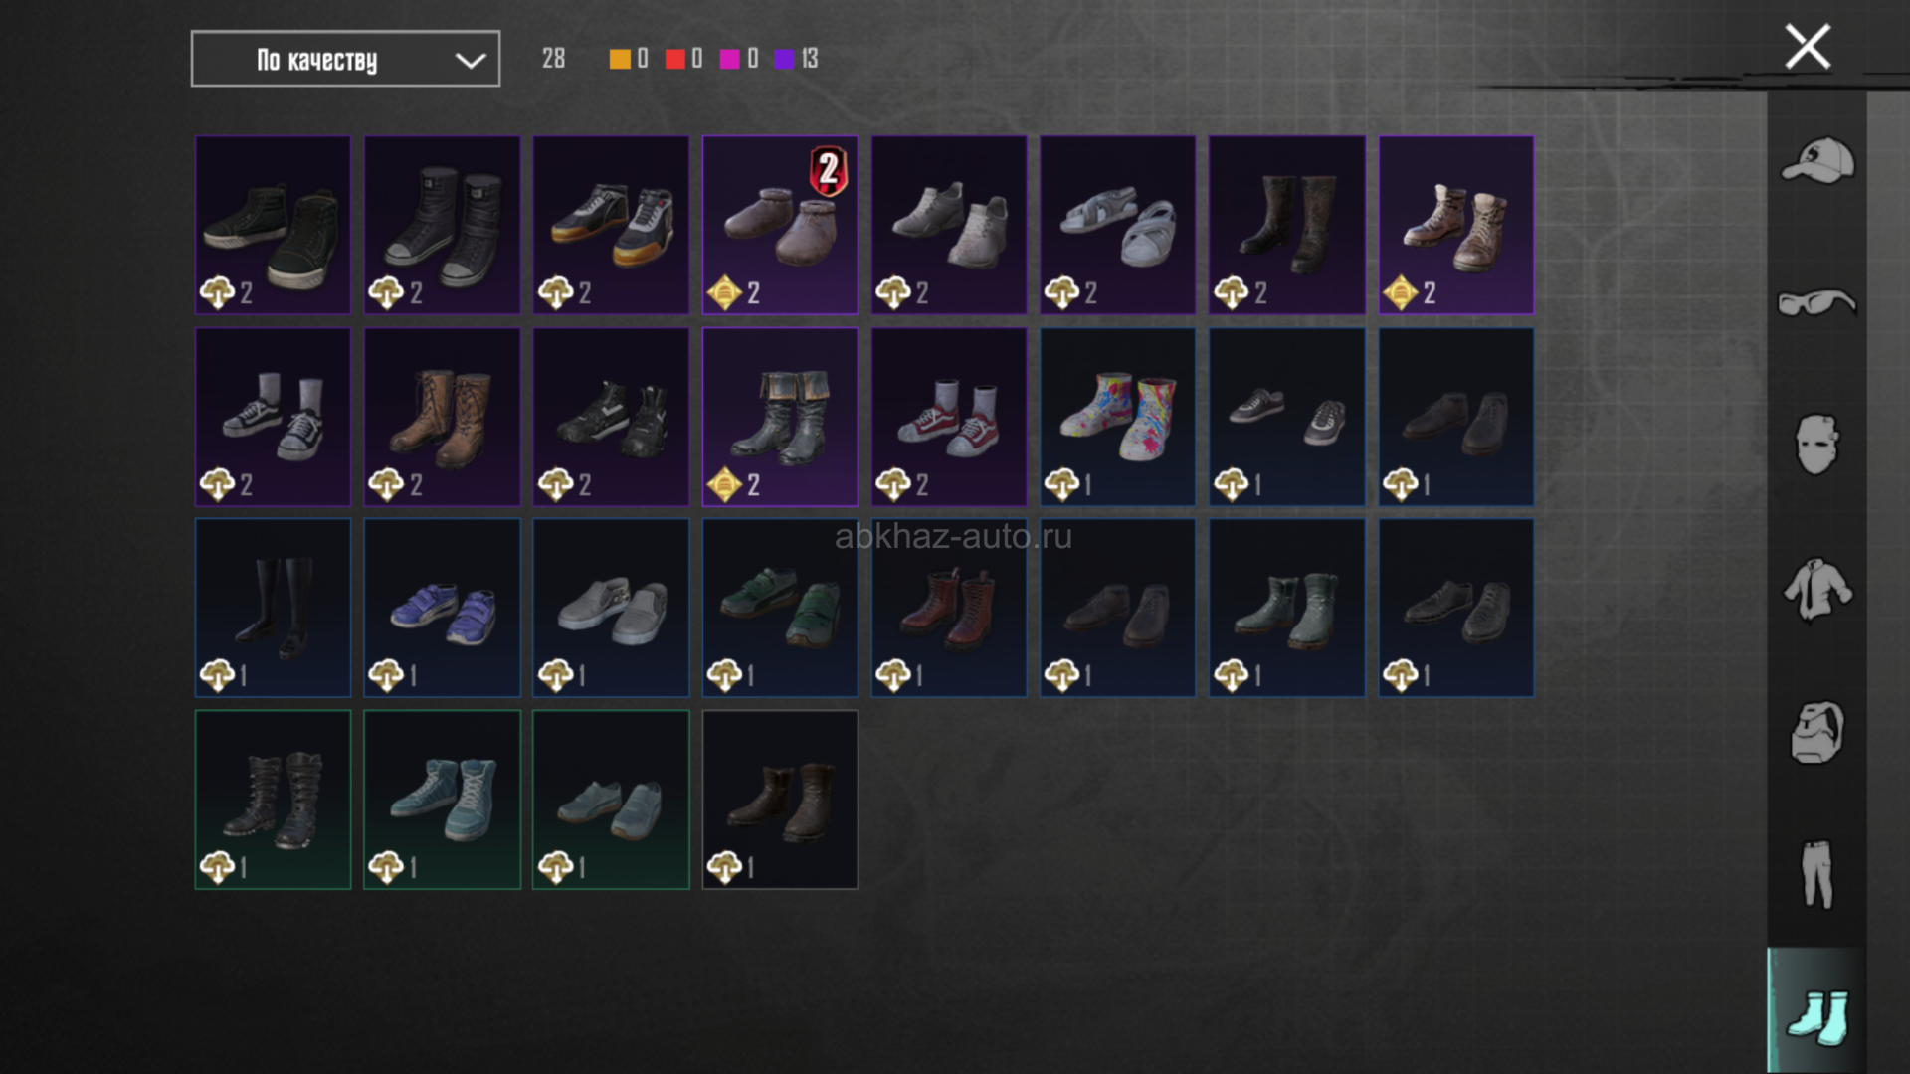Click the red quality color filter
The width and height of the screenshot is (1910, 1074).
coord(684,59)
